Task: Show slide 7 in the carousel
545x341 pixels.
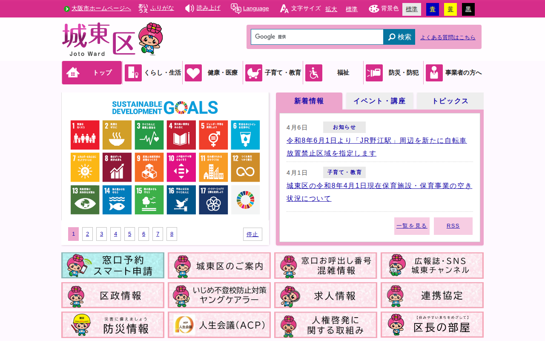Action: click(x=158, y=234)
